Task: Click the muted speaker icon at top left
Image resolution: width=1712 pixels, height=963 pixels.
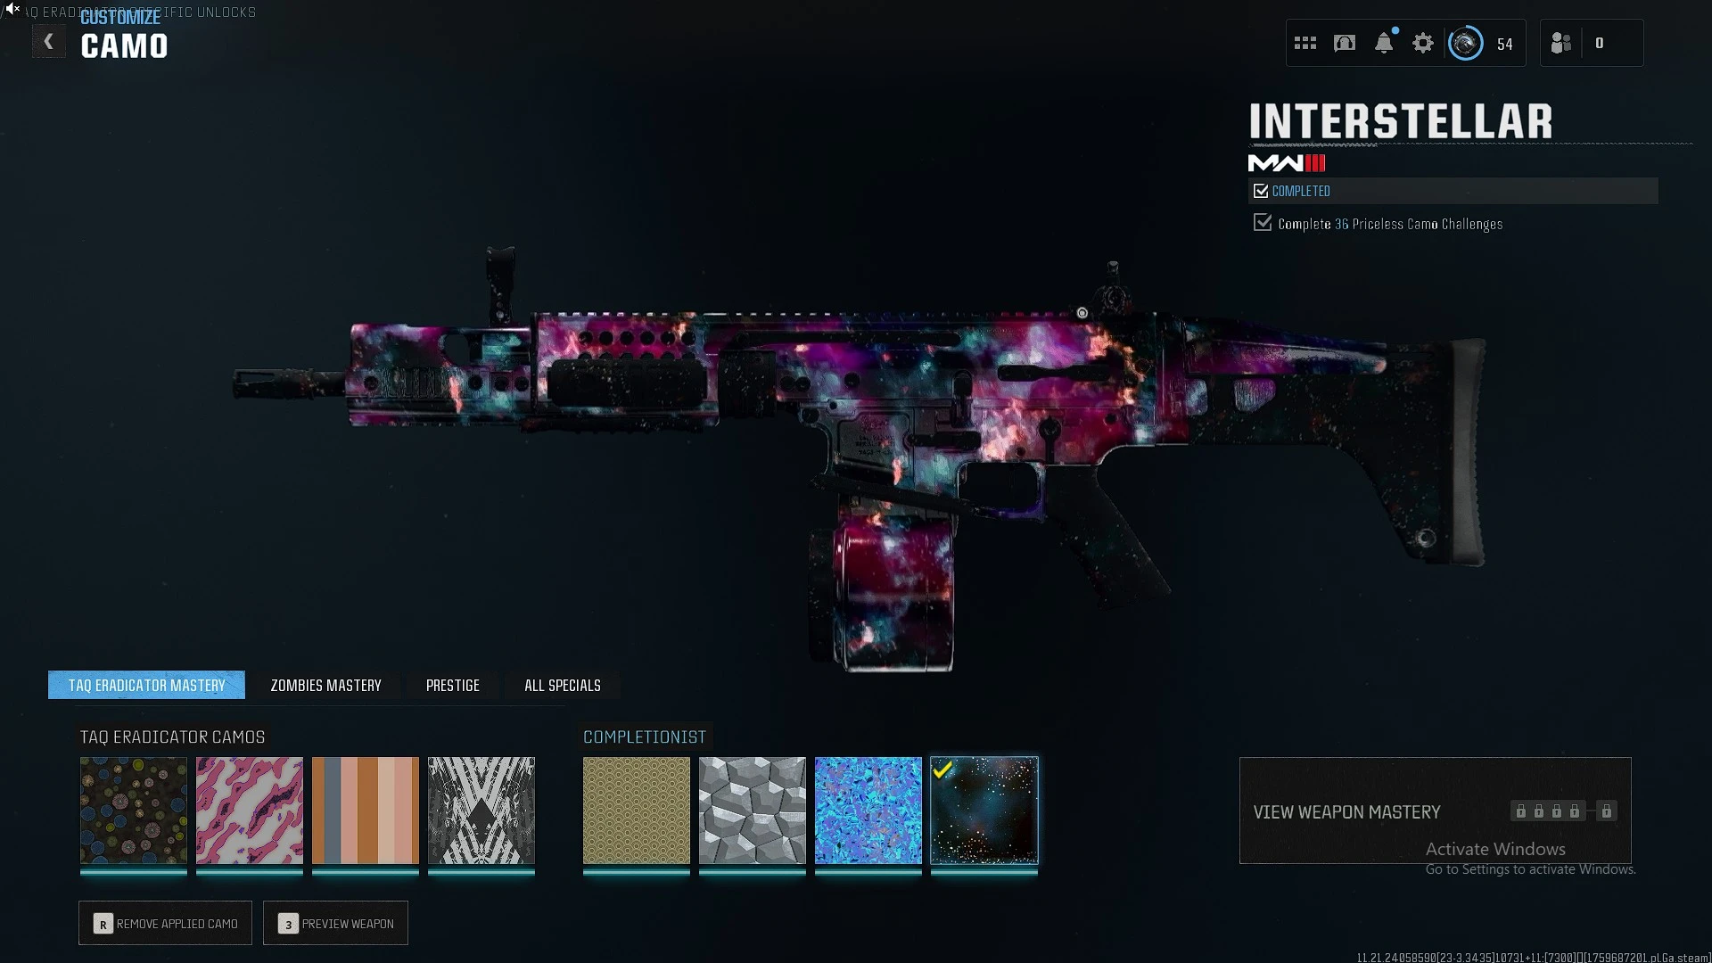Action: (12, 8)
